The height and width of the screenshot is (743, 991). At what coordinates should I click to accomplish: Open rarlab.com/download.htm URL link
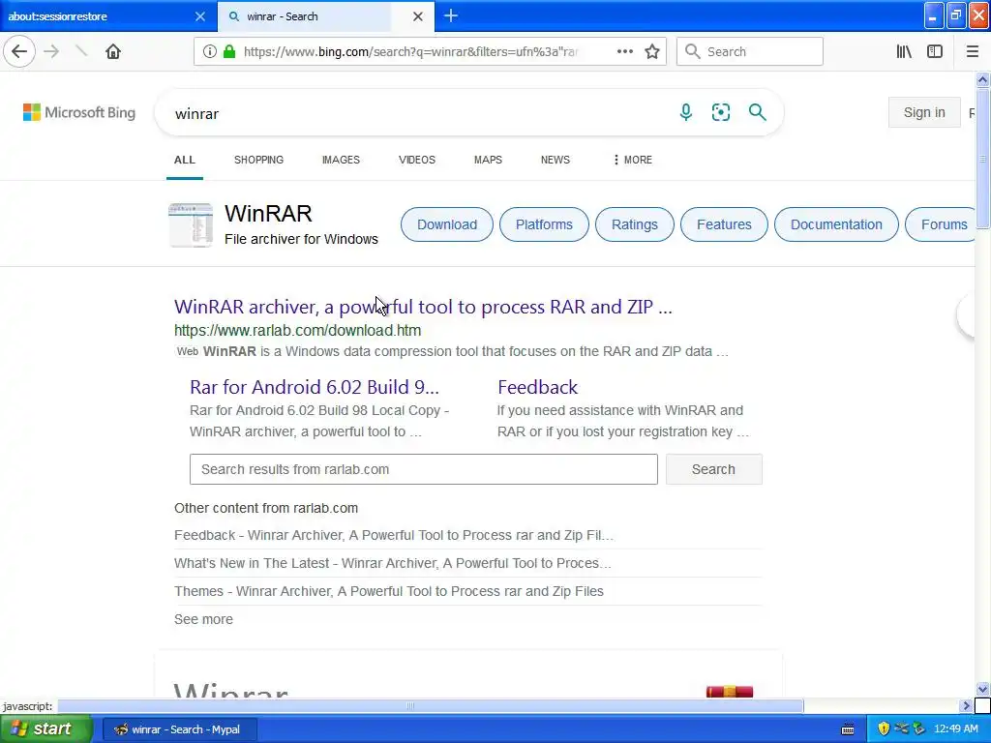298,331
